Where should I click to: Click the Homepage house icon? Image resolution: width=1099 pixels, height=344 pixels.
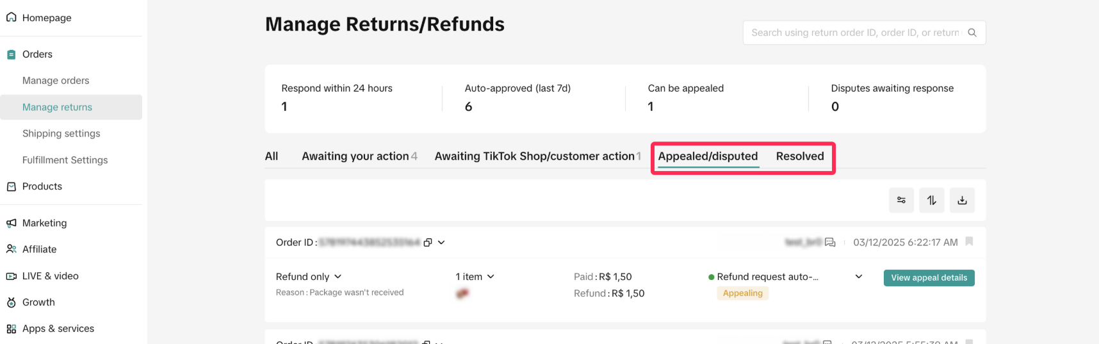tap(11, 17)
